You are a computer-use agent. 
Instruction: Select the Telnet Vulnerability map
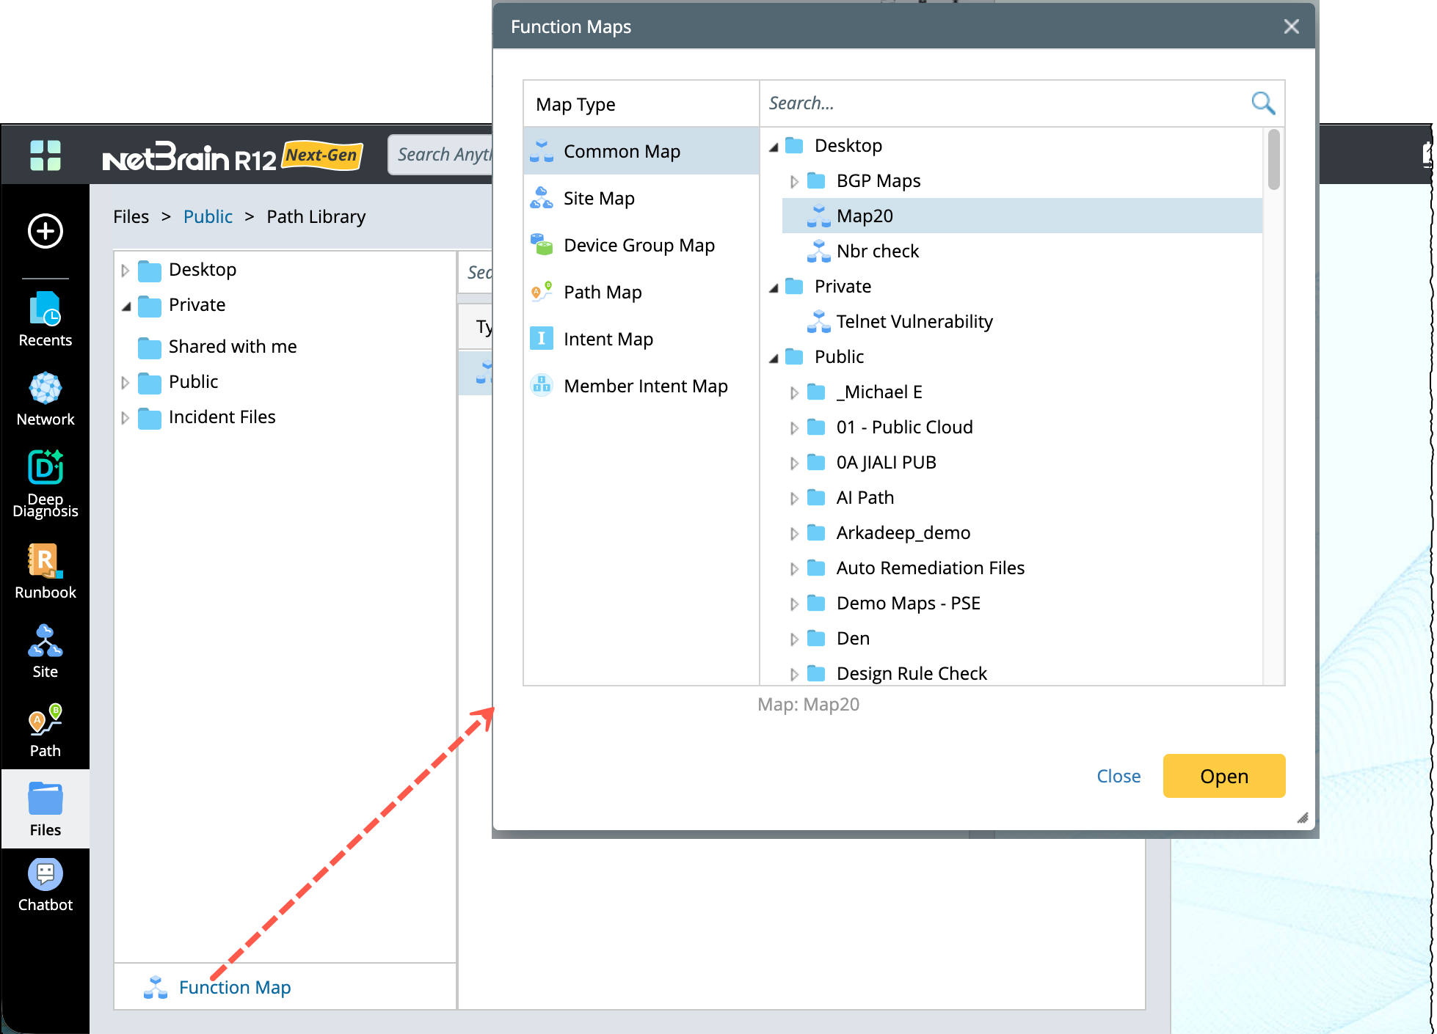(x=914, y=322)
